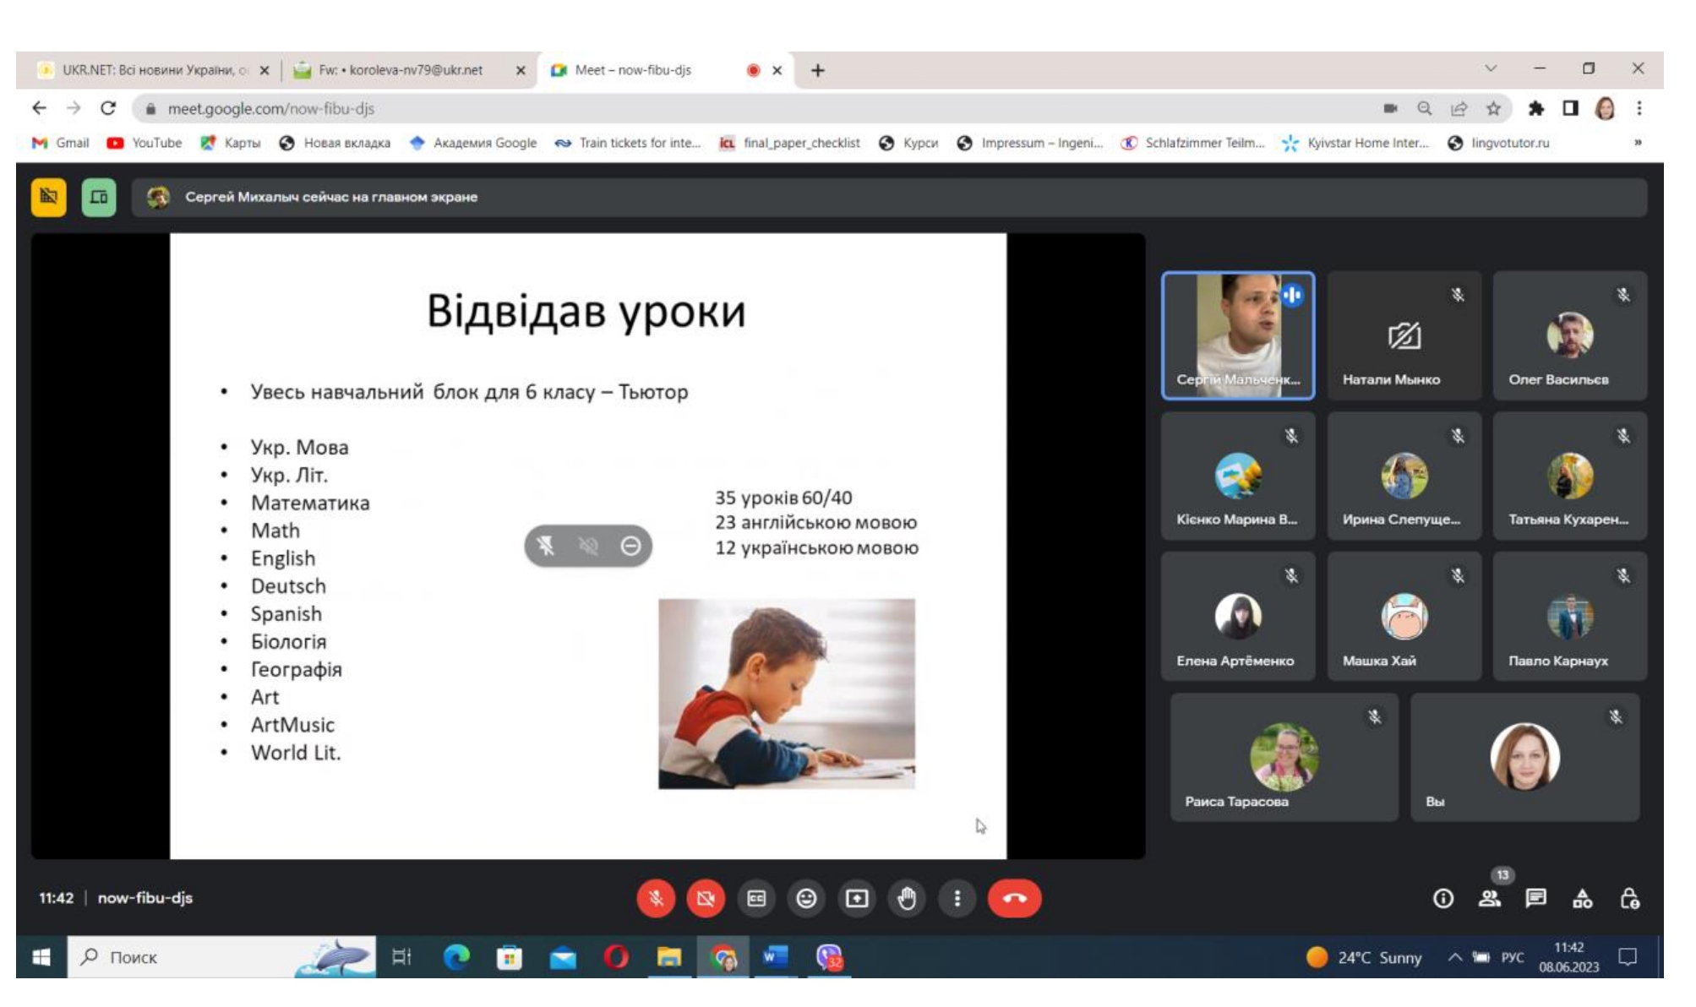Raise hand in the meeting

[x=906, y=898]
